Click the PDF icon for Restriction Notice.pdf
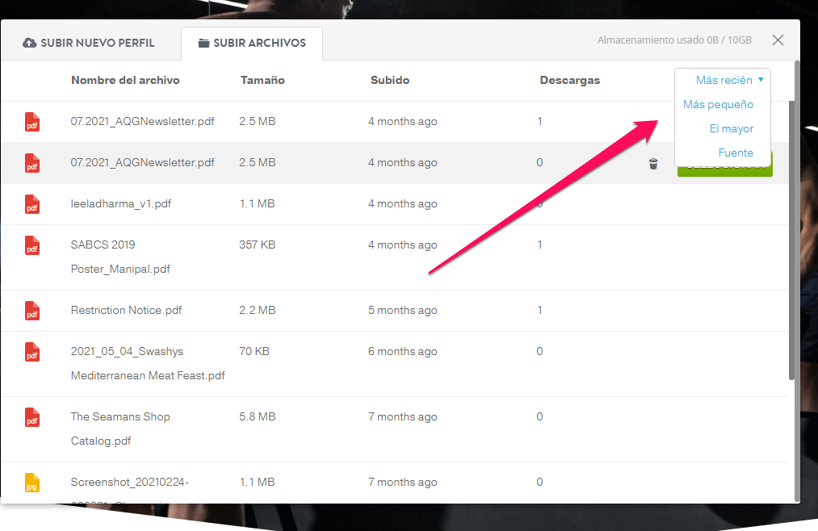Screen dimensions: 818x531 point(32,311)
